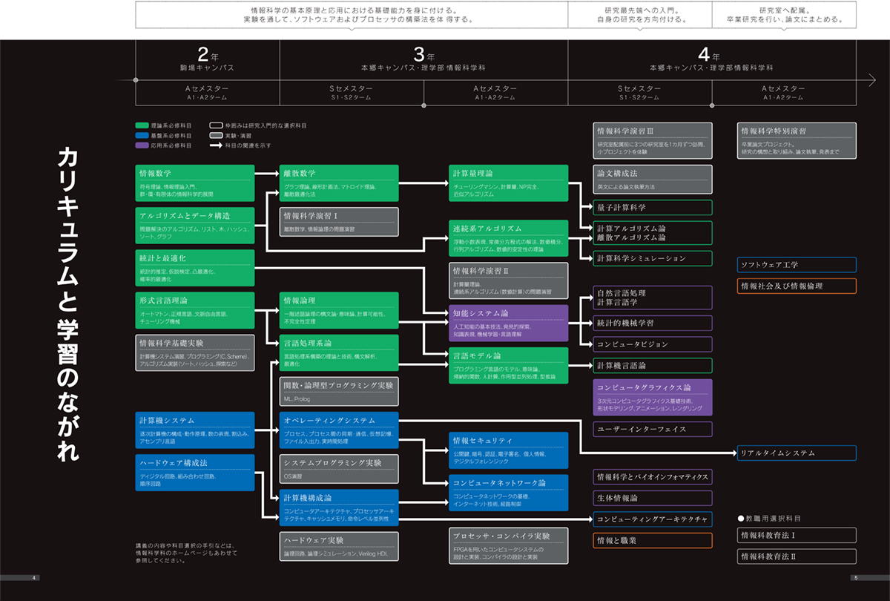Select the 情報社会及び情報倫理 box
Image resolution: width=890 pixels, height=601 pixels.
(797, 286)
